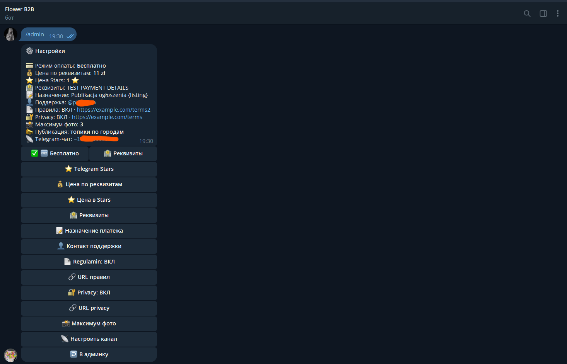
Task: Click the Цена по реквизитам: 11 zł line
Action: click(x=65, y=73)
